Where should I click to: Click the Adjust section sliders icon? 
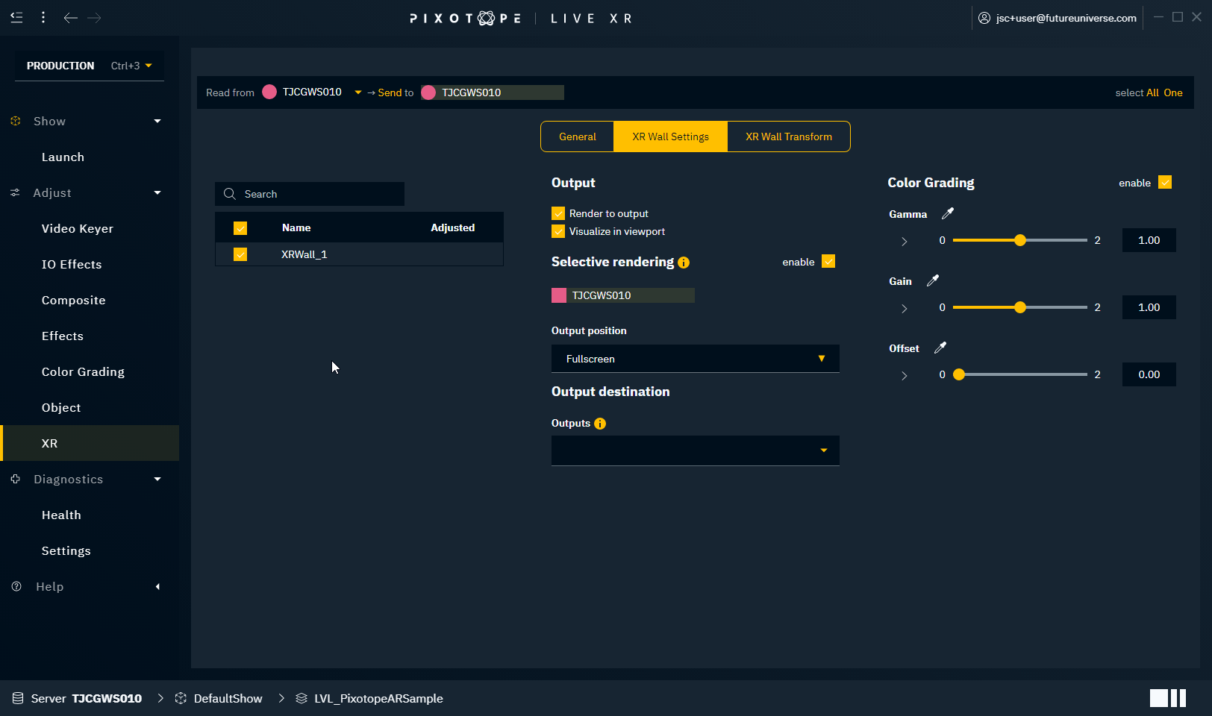pos(16,192)
